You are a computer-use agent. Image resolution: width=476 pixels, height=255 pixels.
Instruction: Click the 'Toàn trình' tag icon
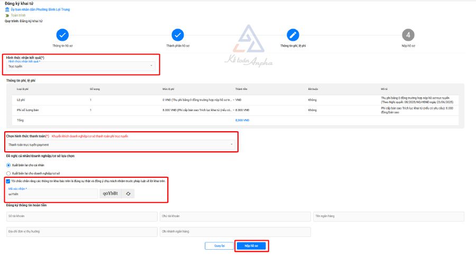7,15
